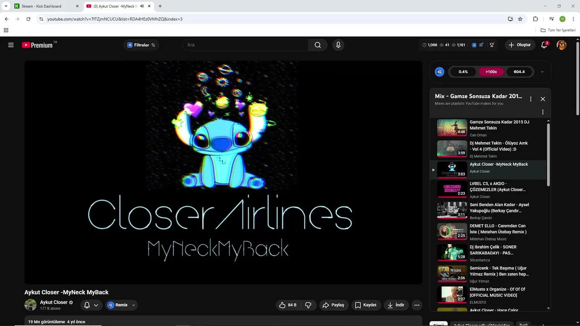Image resolution: width=580 pixels, height=326 pixels.
Task: Click the playlist panel scrollbar
Action: (x=548, y=154)
